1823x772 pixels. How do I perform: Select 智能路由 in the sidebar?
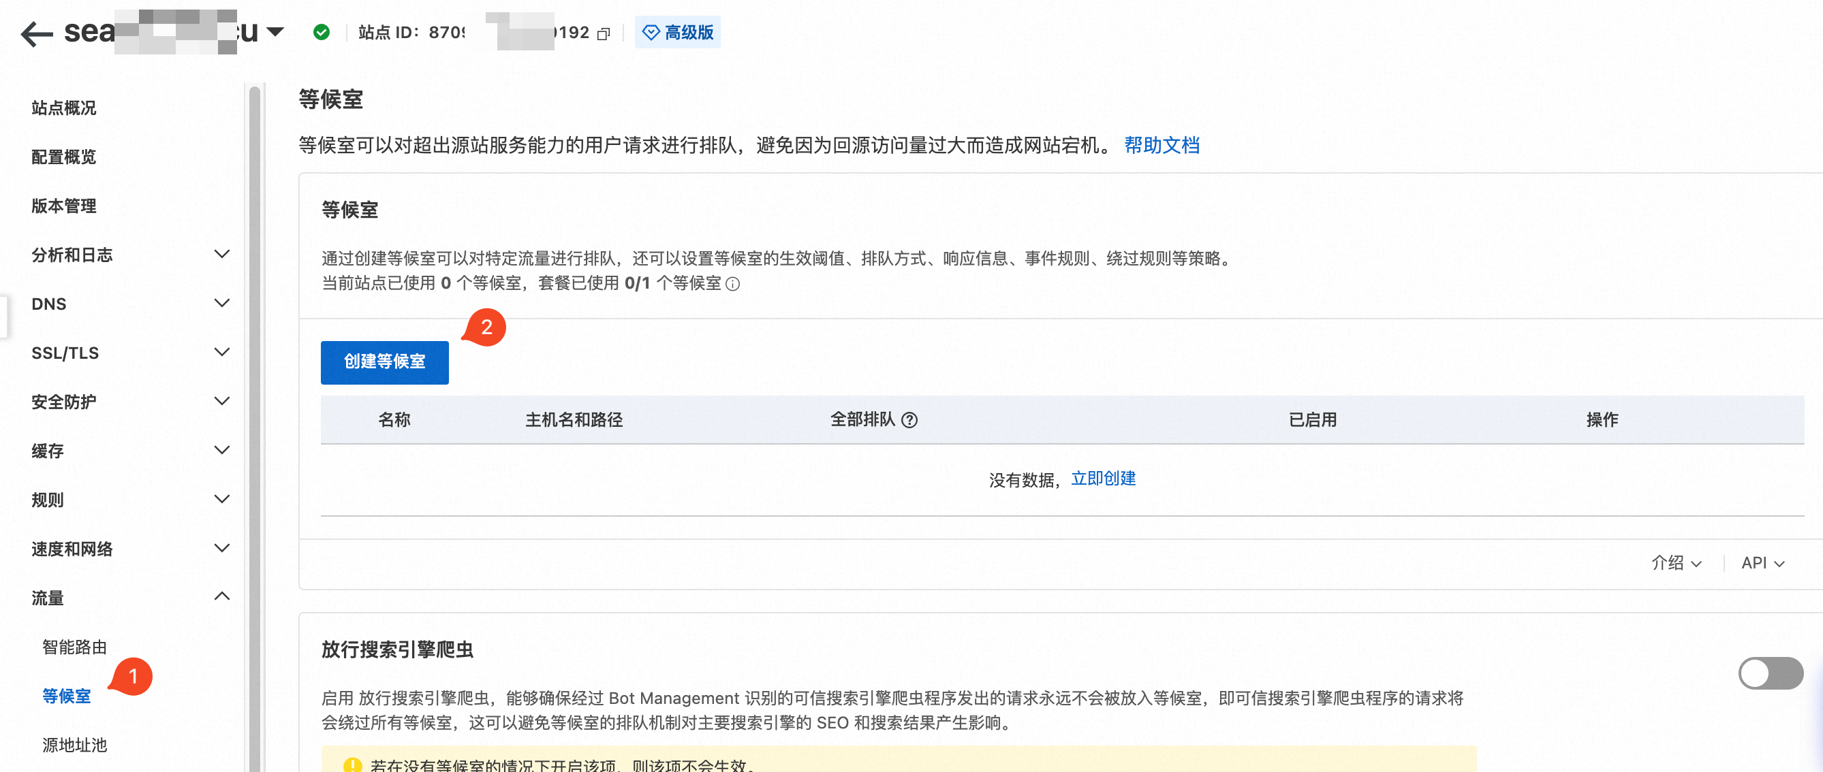(x=74, y=647)
